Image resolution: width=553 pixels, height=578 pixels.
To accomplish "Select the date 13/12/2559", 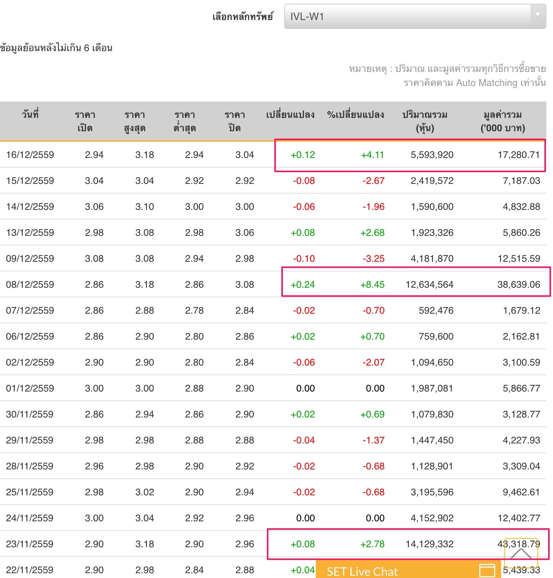I will [x=30, y=232].
